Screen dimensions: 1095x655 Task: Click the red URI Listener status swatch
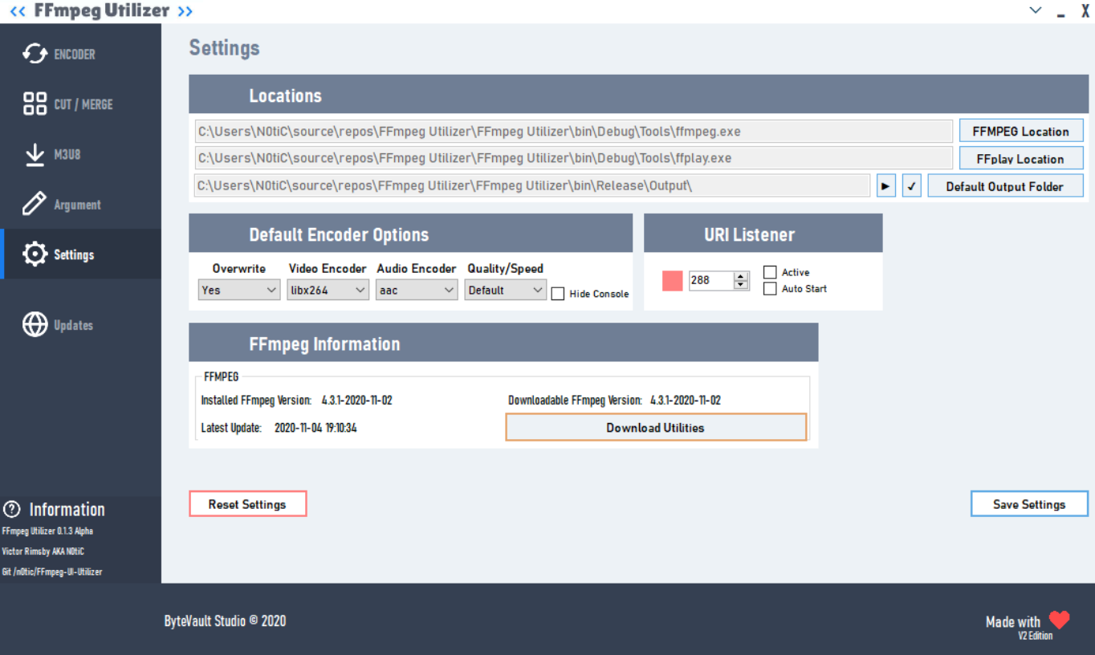[672, 280]
